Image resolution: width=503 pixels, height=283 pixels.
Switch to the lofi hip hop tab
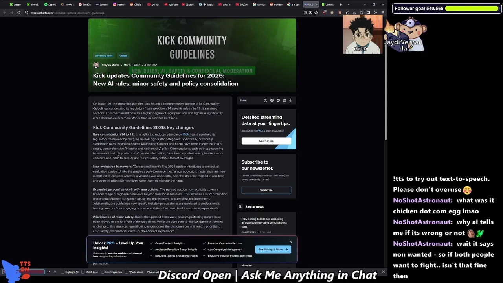154,4
